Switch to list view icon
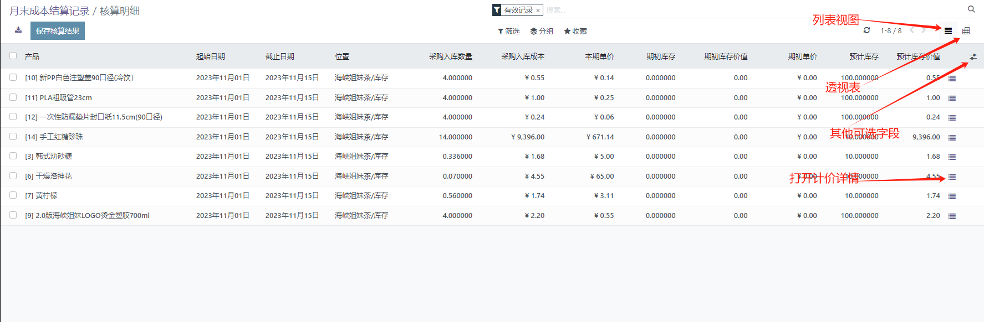 click(x=948, y=31)
